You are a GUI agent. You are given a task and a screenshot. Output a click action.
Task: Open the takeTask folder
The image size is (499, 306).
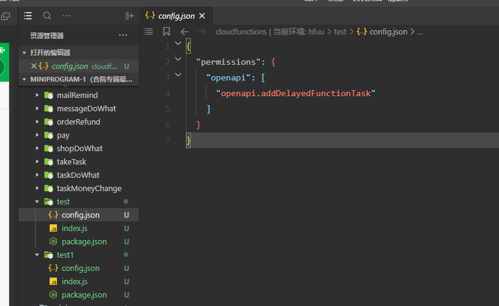click(x=79, y=161)
